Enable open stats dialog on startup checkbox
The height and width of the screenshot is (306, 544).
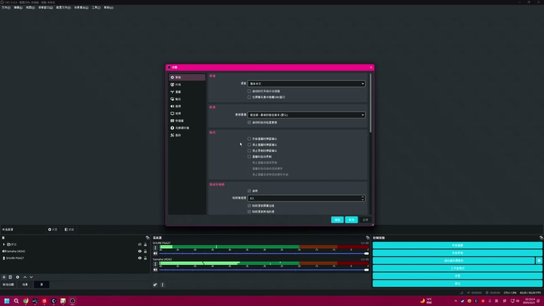249,91
